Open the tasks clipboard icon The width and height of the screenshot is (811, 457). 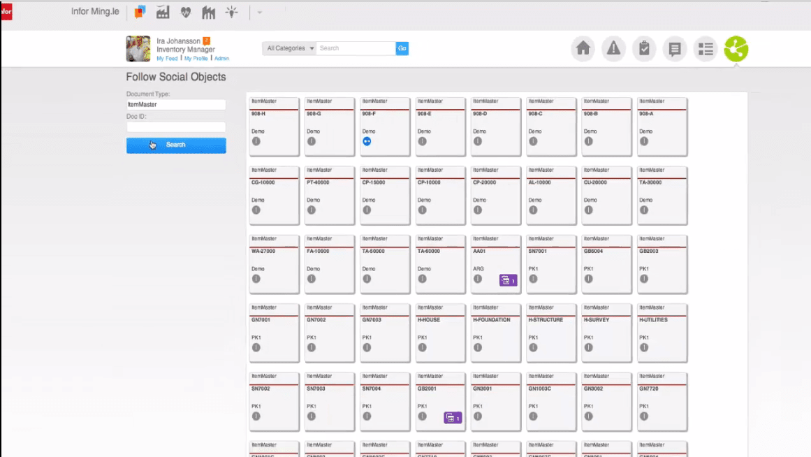(x=644, y=48)
